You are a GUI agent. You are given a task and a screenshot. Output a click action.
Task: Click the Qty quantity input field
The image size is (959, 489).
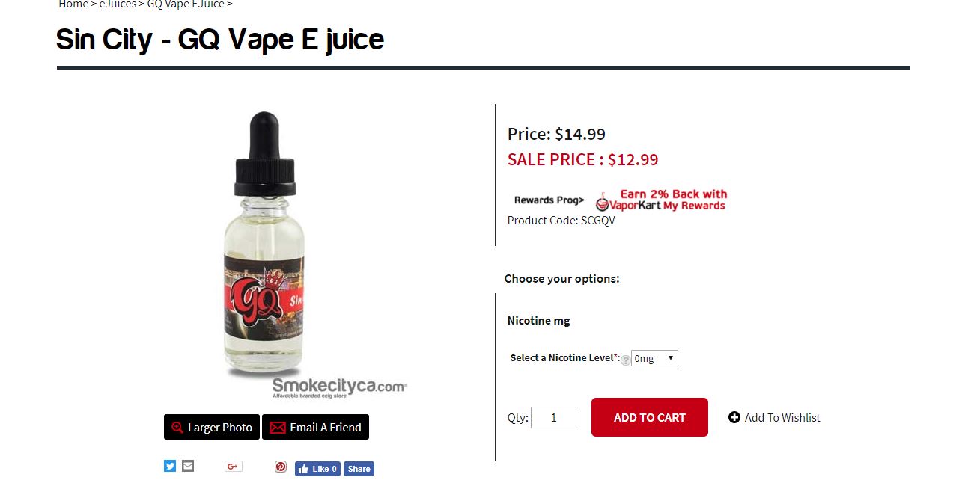pos(553,417)
